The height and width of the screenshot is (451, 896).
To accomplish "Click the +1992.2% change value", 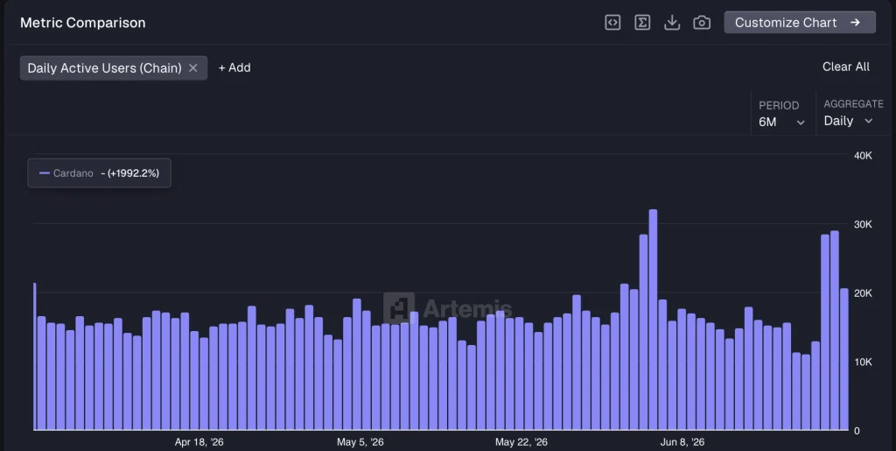I will pyautogui.click(x=133, y=173).
